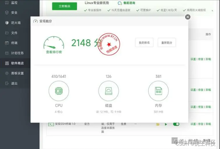Click the yellow folder icon in SSH终端 row

(x=158, y=124)
